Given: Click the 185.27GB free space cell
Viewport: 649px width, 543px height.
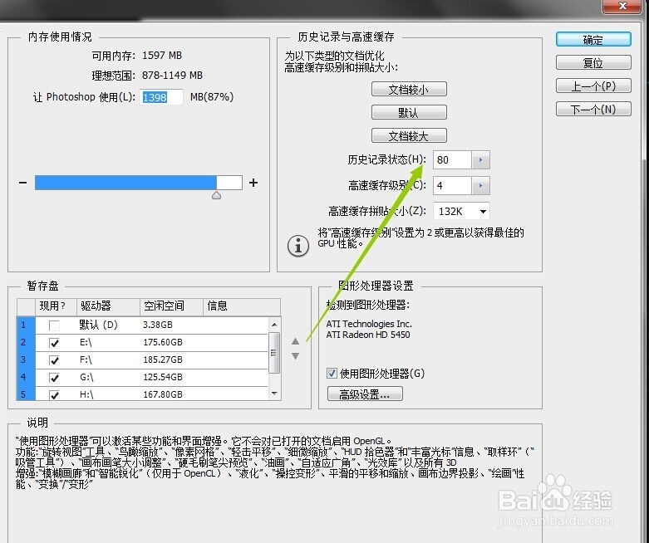Looking at the screenshot, I should 163,360.
